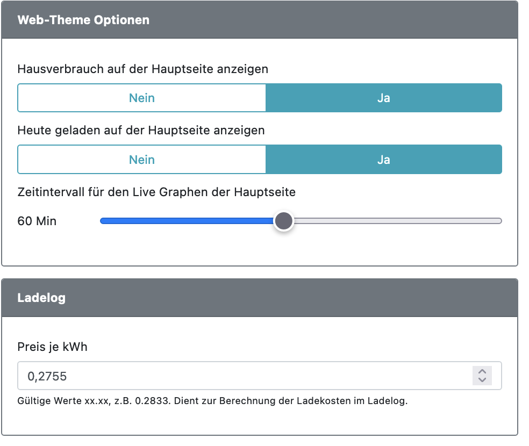Screen dimensions: 529x446
Task: Click the Heute geladen auf der Hauptseite label
Action: point(141,131)
